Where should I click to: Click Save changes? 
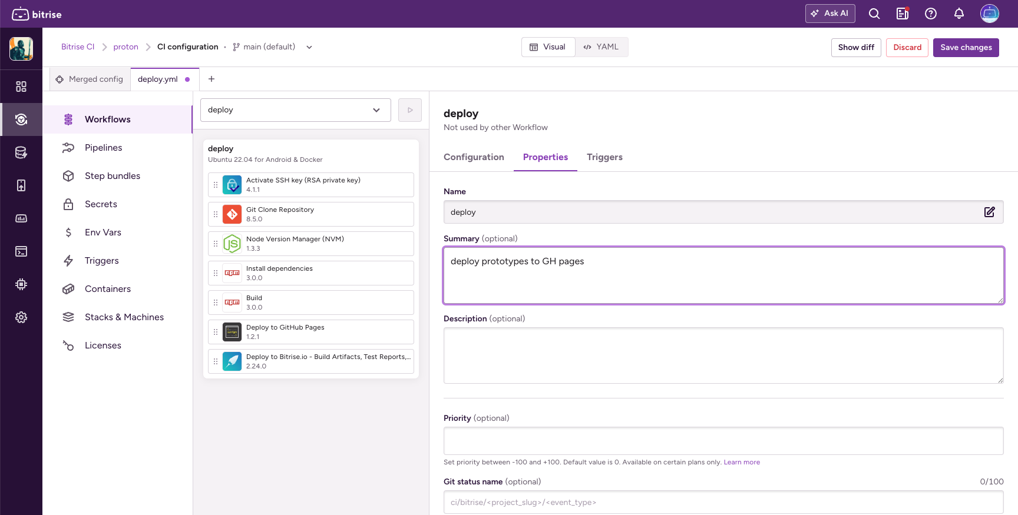point(966,48)
